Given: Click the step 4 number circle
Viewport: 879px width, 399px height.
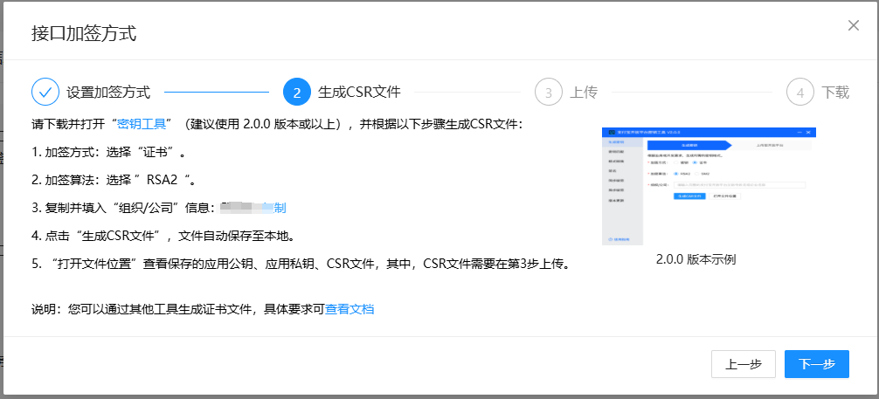Looking at the screenshot, I should pyautogui.click(x=800, y=92).
